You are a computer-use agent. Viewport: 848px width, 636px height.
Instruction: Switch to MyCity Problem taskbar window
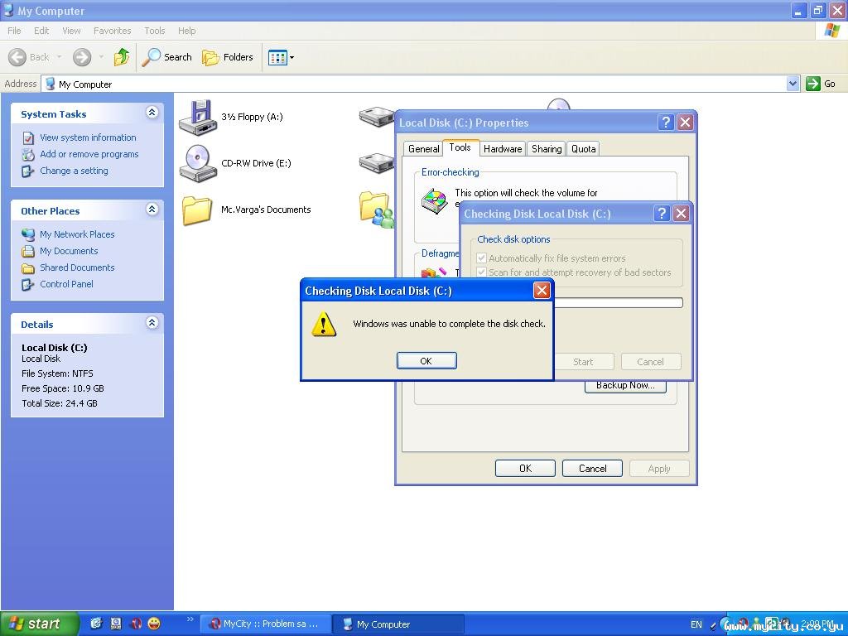(265, 624)
